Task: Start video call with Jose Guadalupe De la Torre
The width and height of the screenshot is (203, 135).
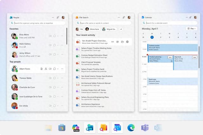Action: click(x=50, y=96)
